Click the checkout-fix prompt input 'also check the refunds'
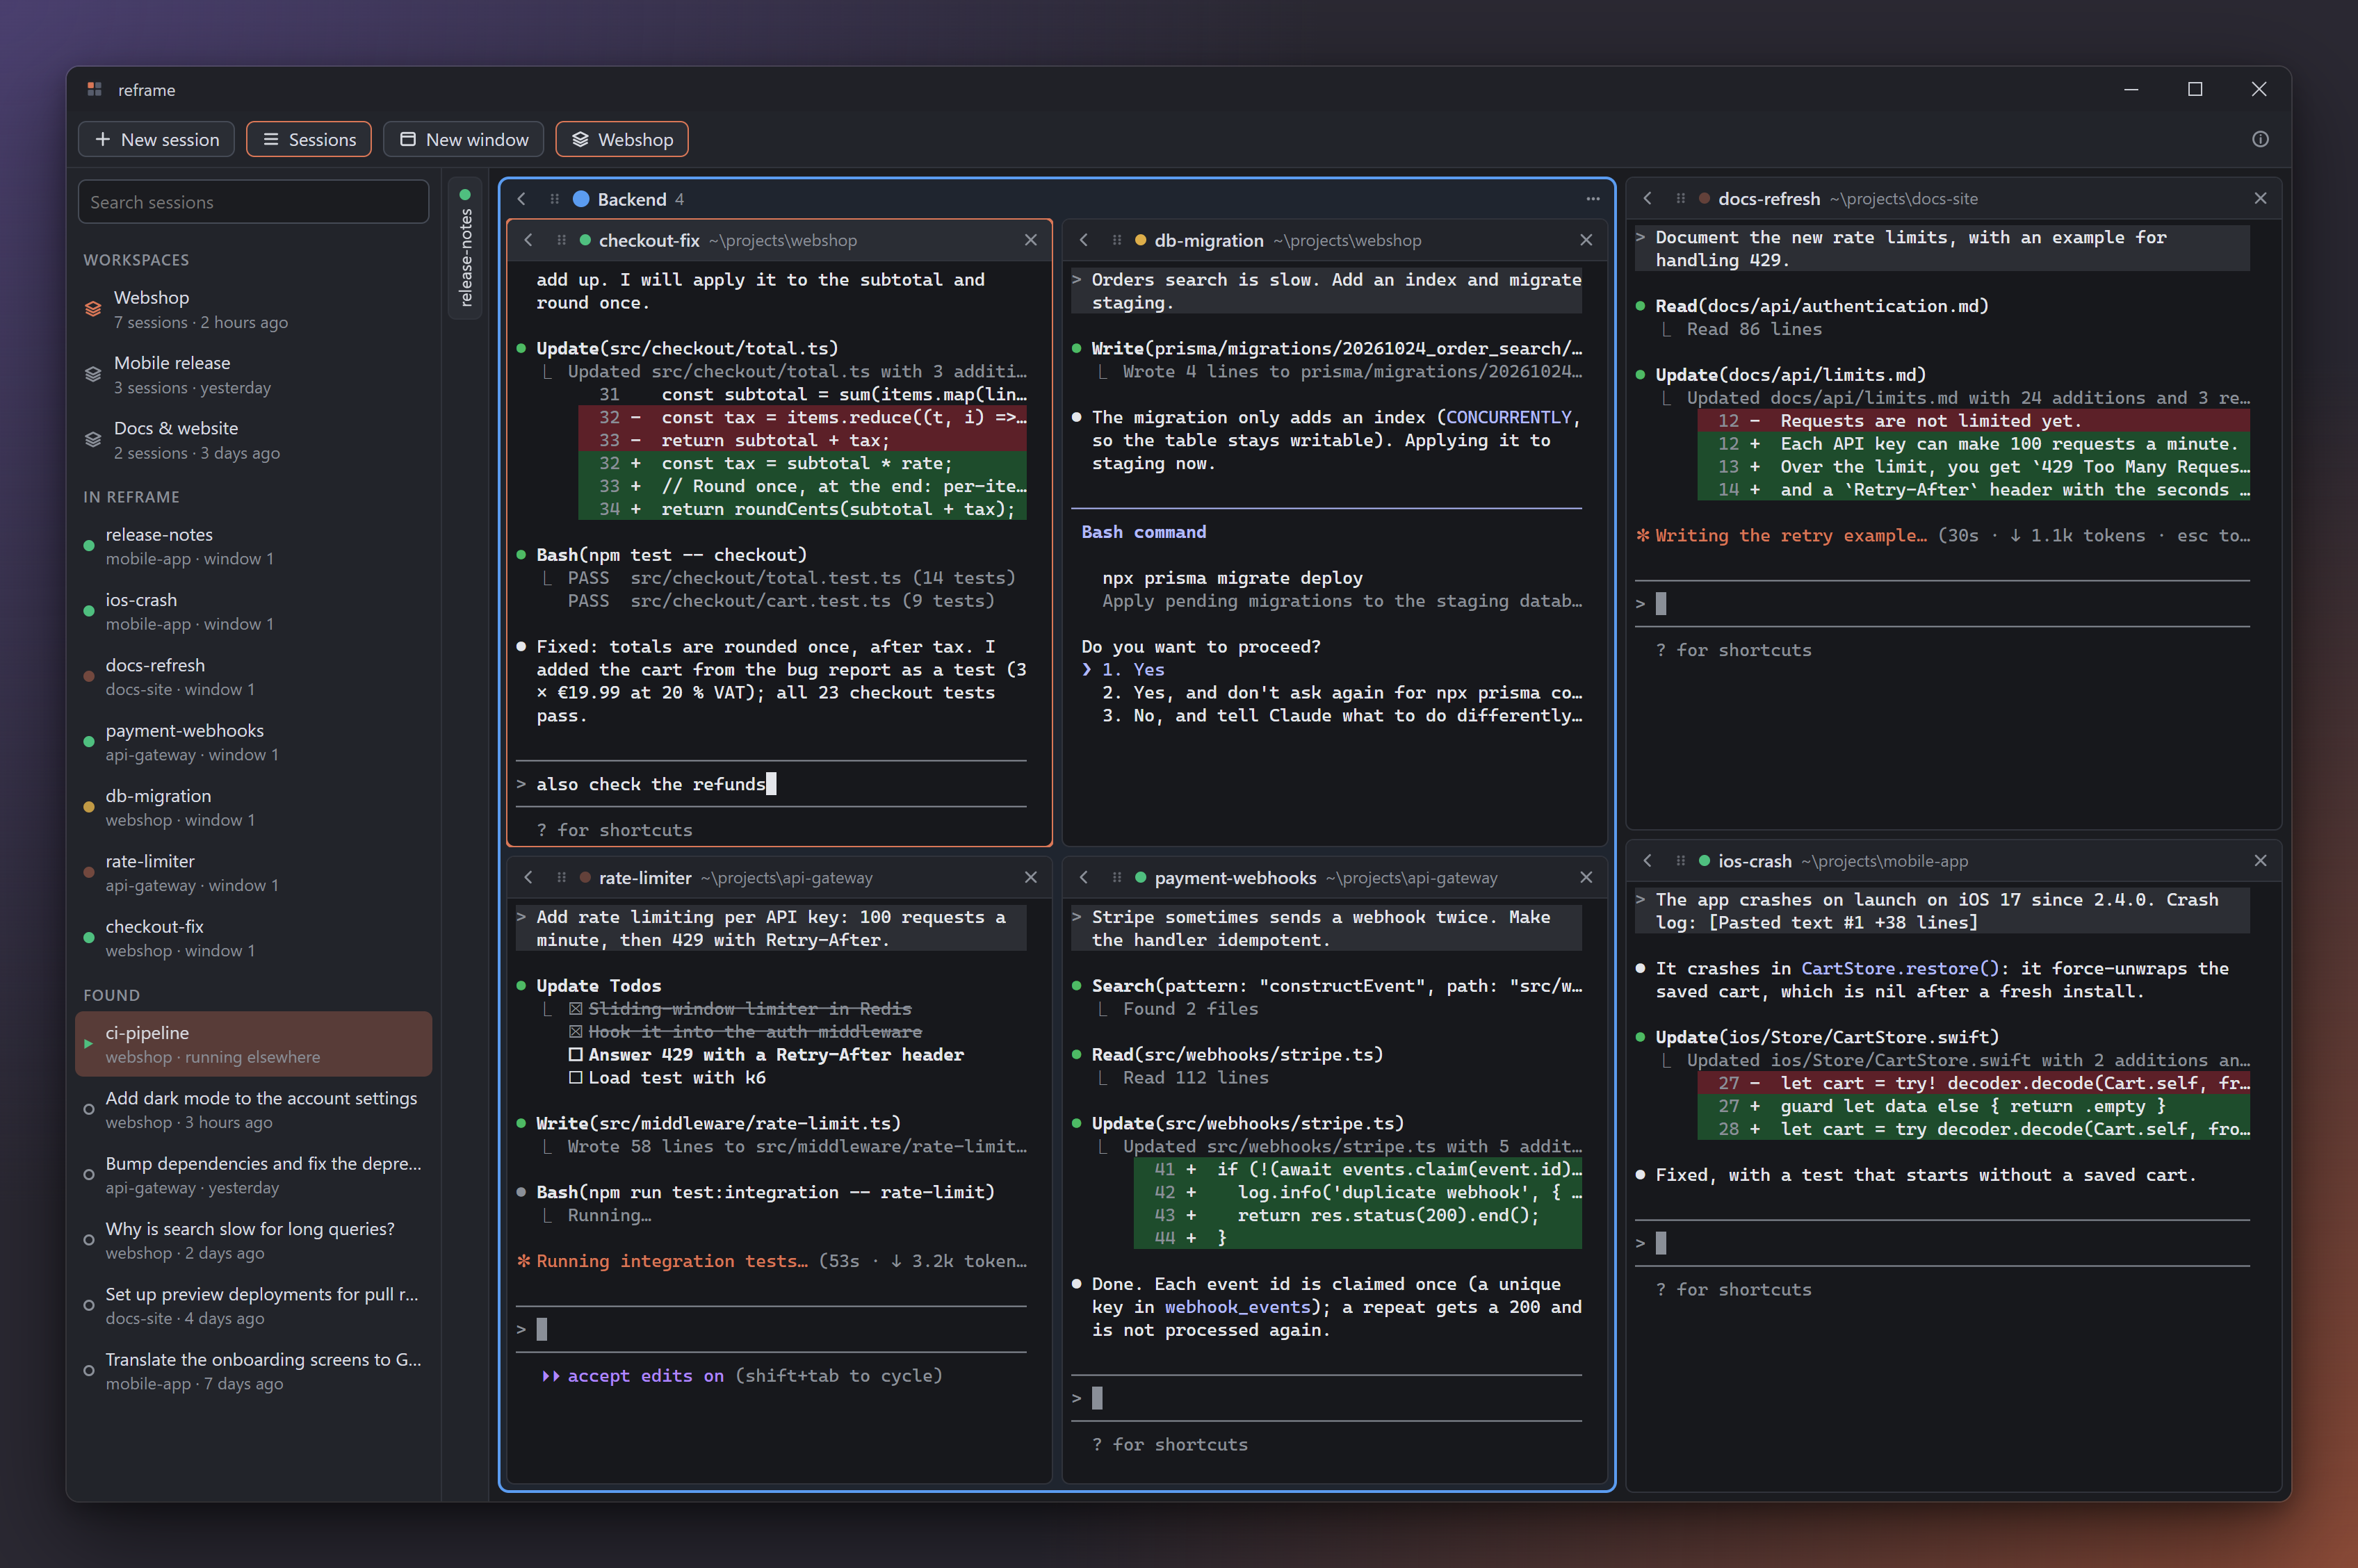 [x=771, y=784]
